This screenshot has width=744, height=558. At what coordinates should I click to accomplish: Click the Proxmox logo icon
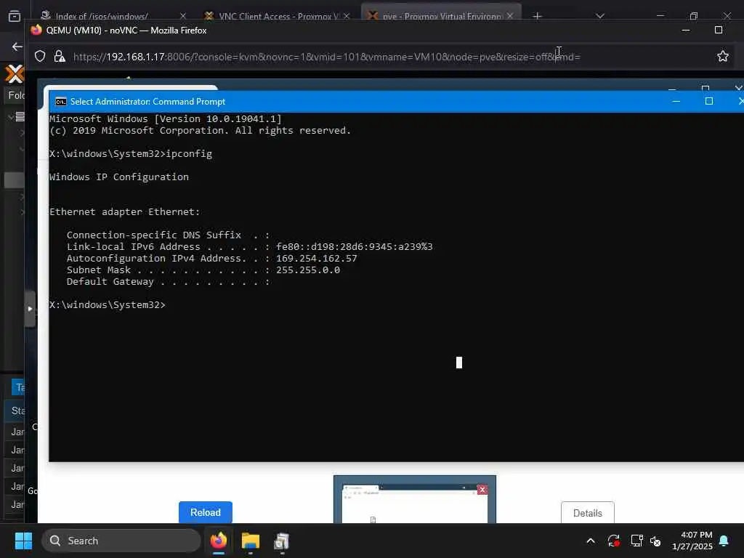click(x=15, y=75)
